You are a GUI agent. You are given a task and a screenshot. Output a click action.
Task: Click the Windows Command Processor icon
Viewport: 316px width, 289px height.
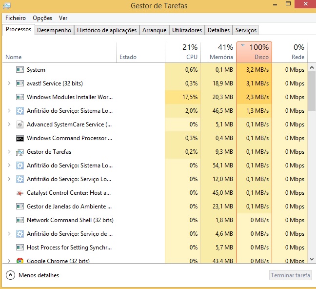(x=20, y=139)
